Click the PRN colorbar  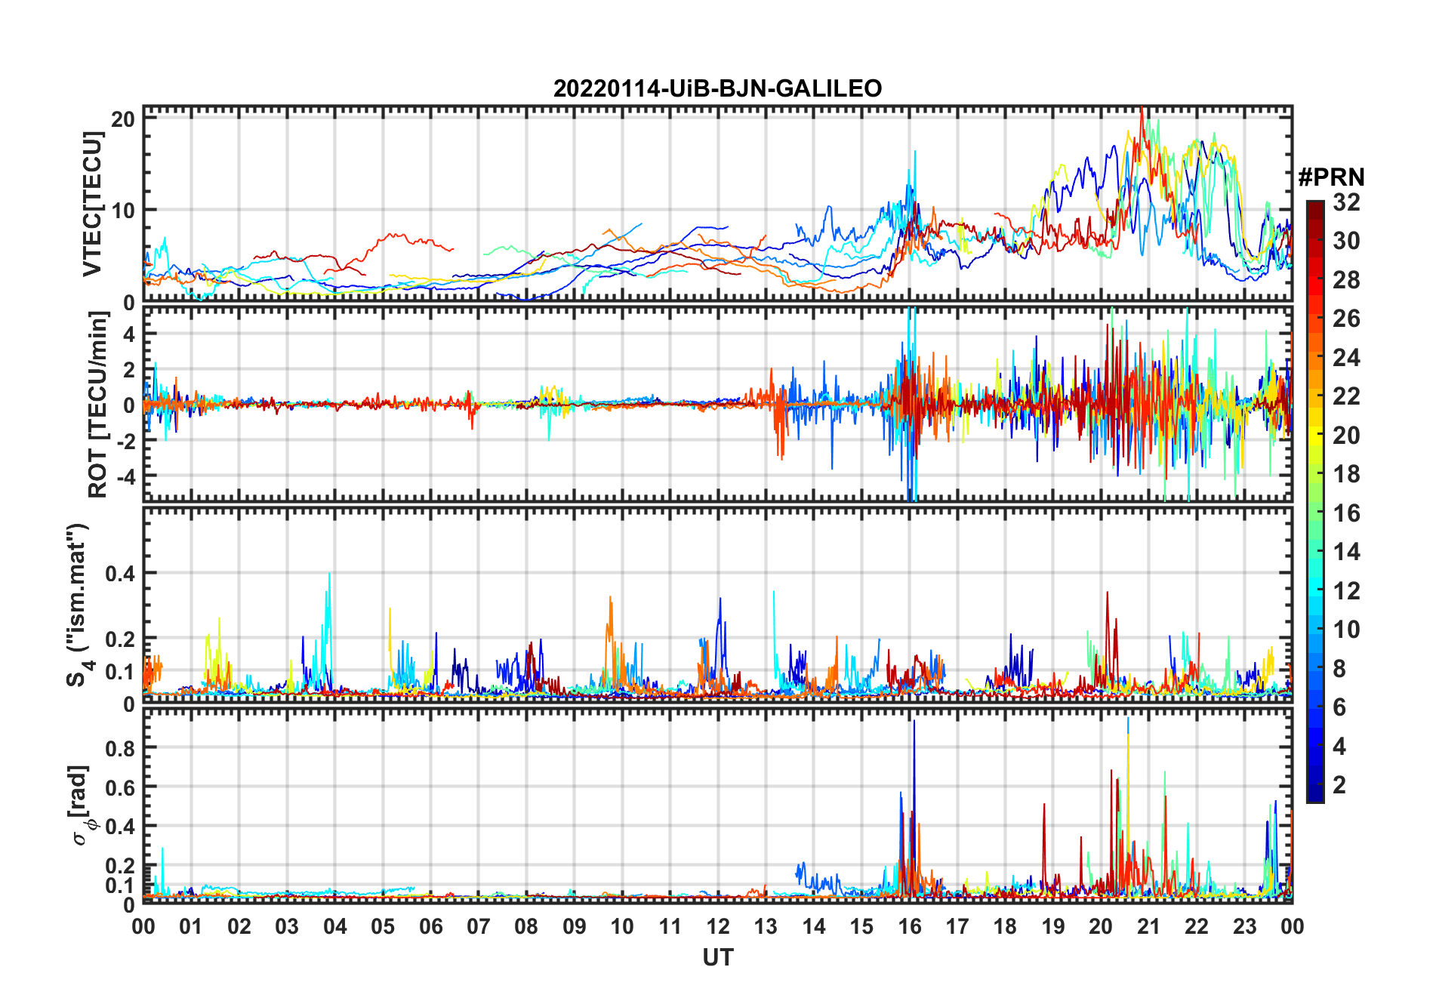1315,501
